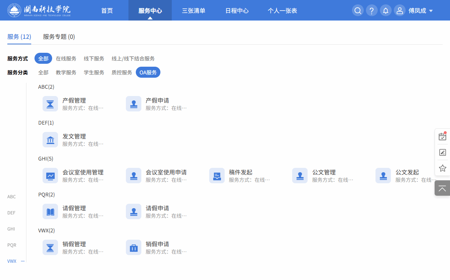The height and width of the screenshot is (280, 450).
Task: Open the 发文管理 service icon
Action: tap(50, 140)
